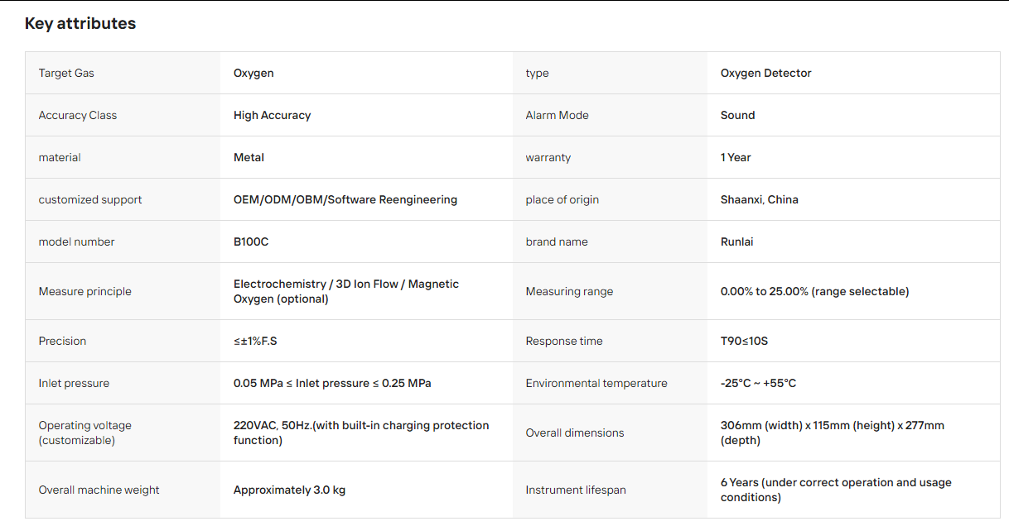This screenshot has height=526, width=1009.
Task: Click the "Measure principle" label
Action: [x=85, y=291]
